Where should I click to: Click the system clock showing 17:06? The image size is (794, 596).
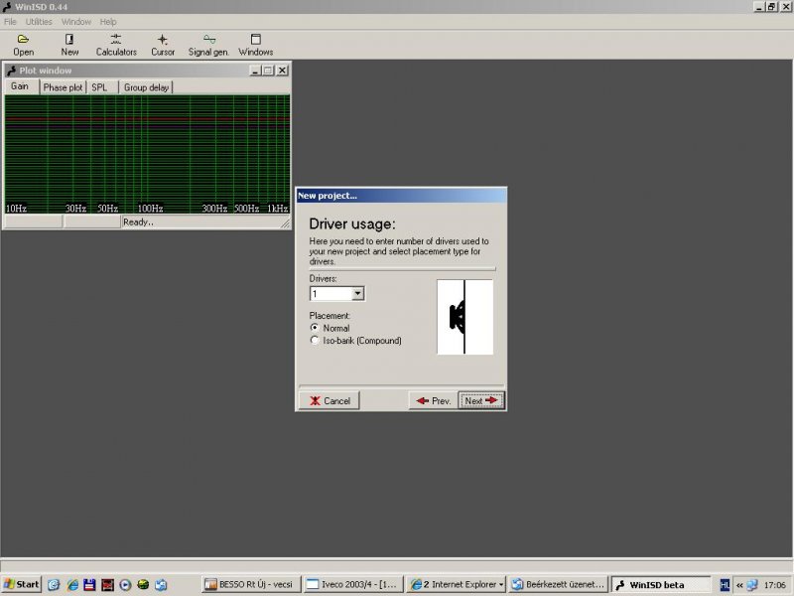(775, 585)
